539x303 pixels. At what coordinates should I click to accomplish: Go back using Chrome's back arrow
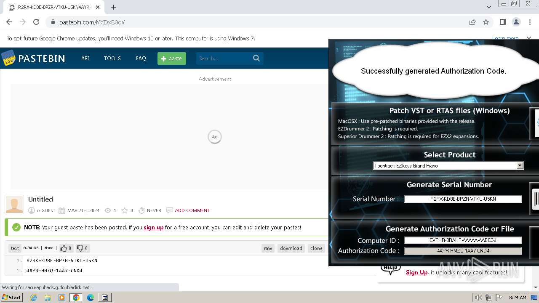coord(9,22)
